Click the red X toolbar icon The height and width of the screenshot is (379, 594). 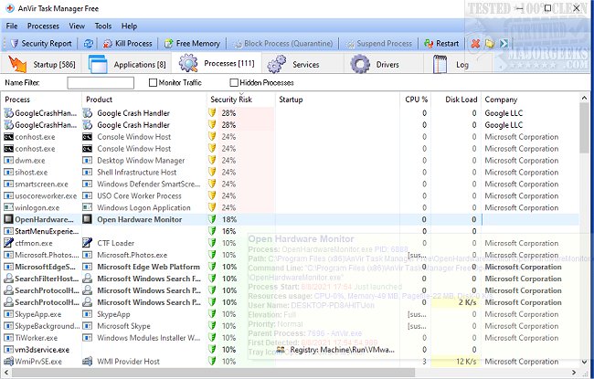(x=475, y=44)
